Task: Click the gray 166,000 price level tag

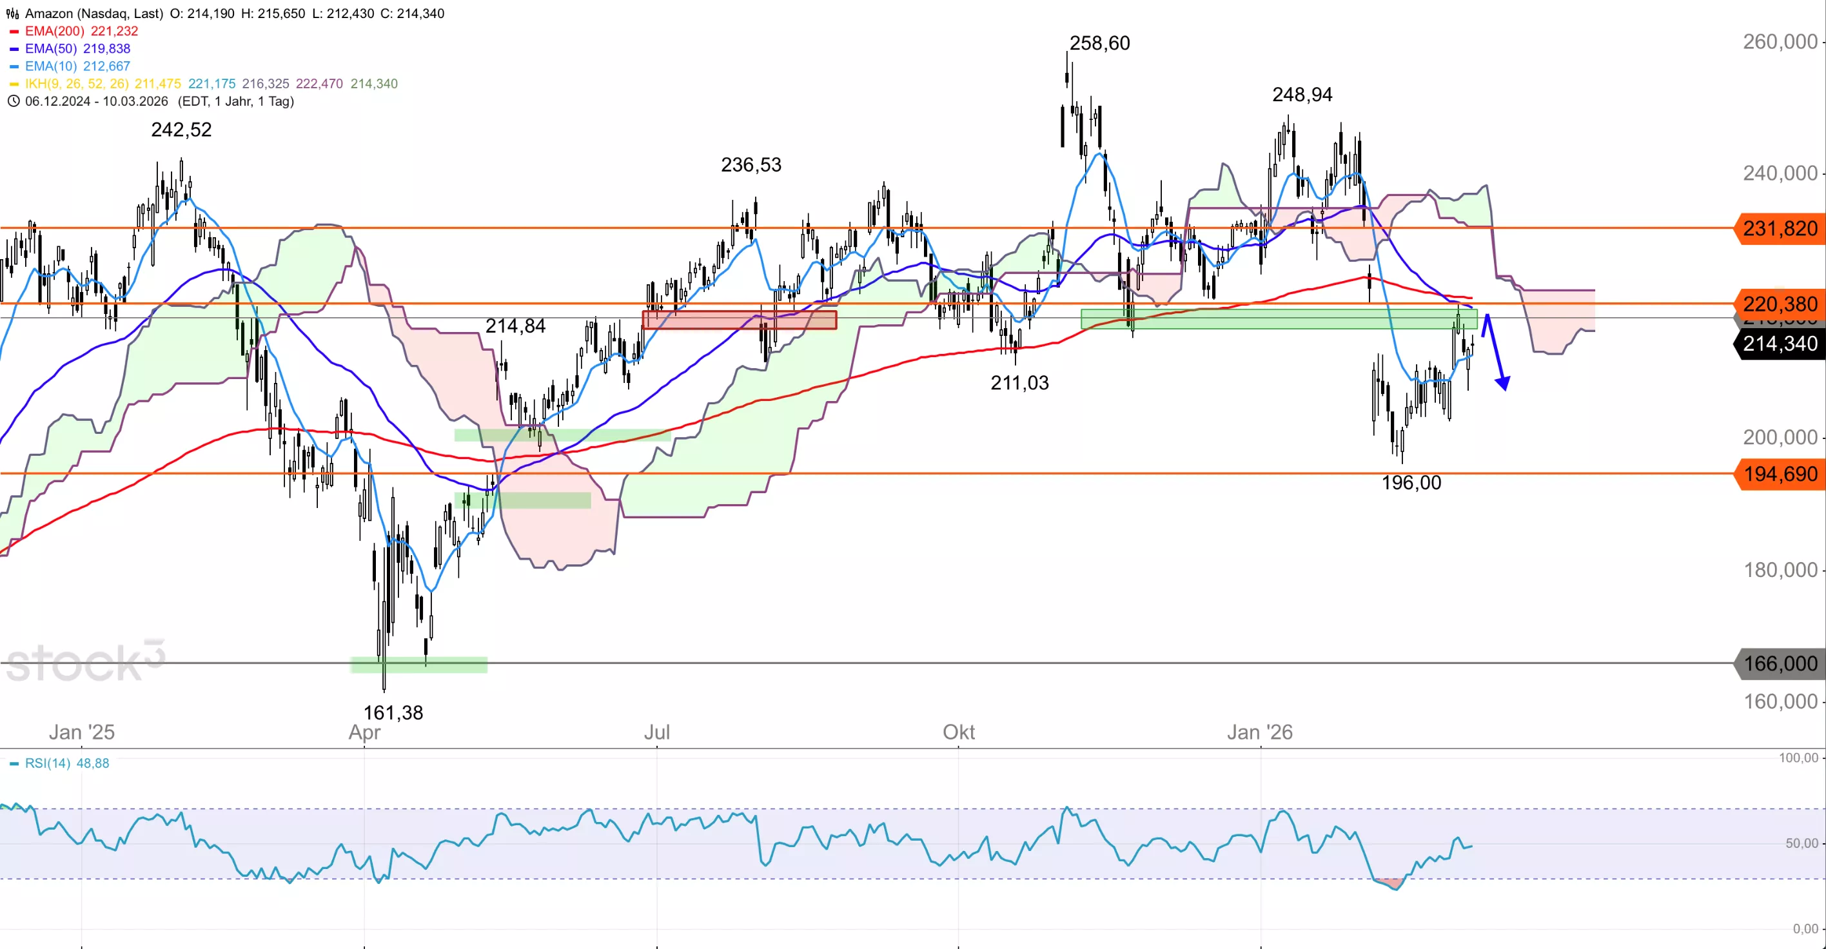Action: (x=1779, y=664)
